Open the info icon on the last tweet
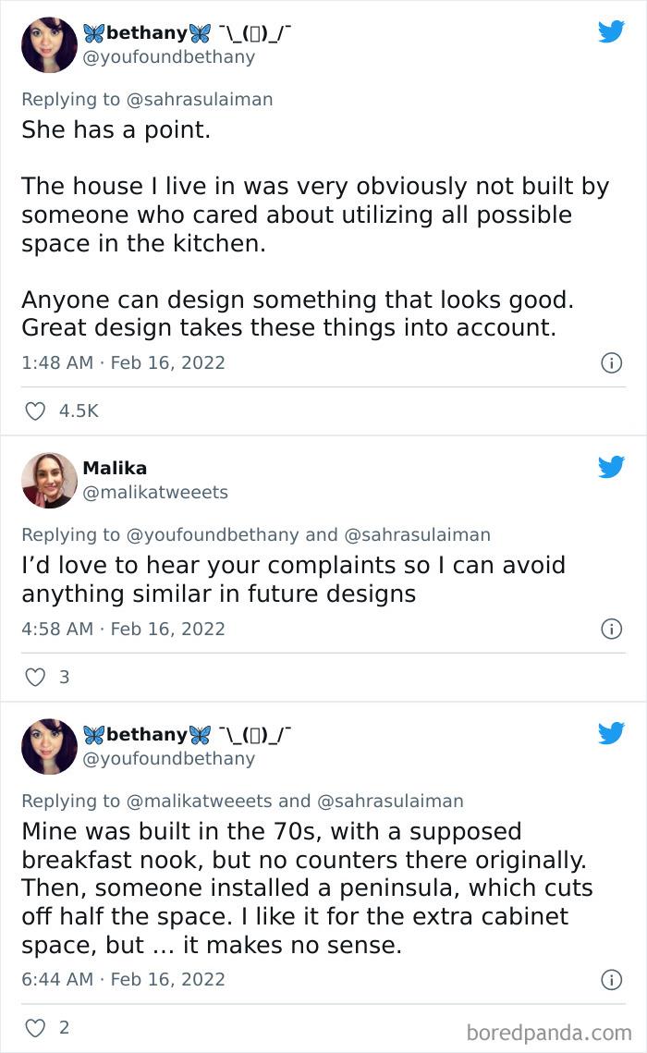The image size is (647, 1053). coord(612,979)
